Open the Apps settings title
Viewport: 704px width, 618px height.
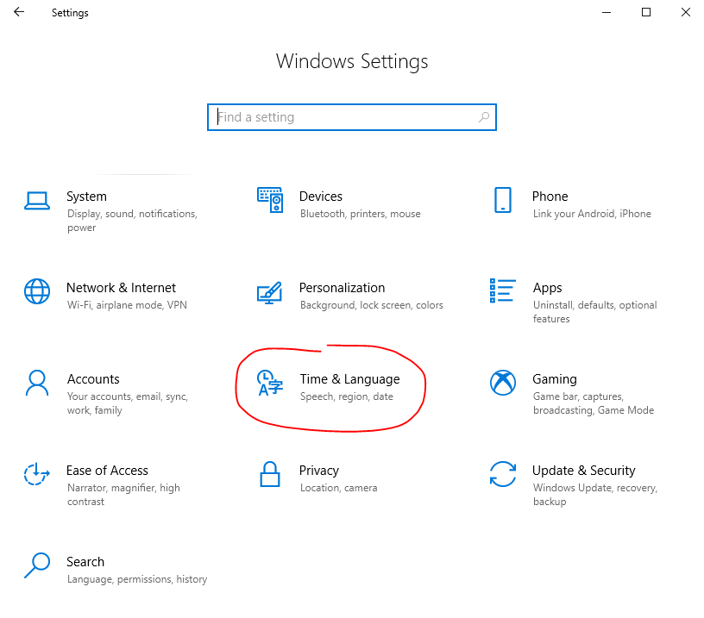point(547,288)
